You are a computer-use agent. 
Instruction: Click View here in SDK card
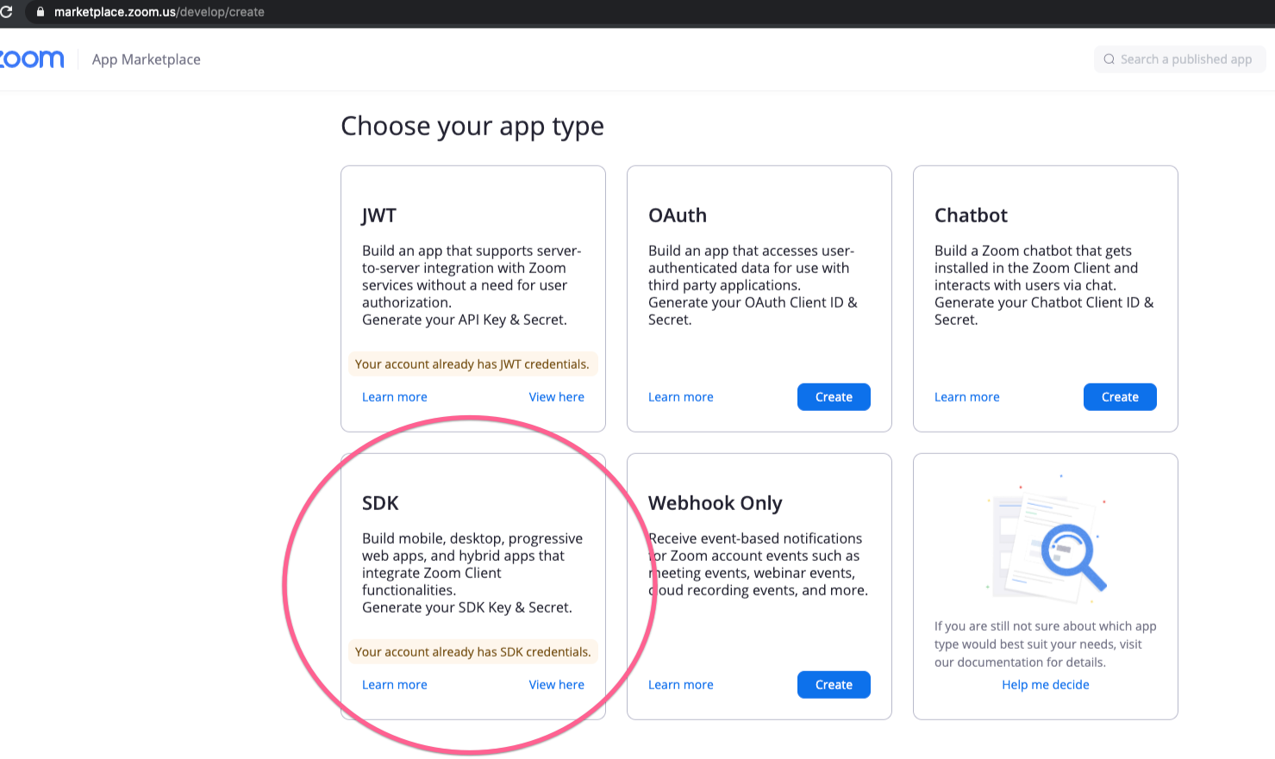point(557,685)
